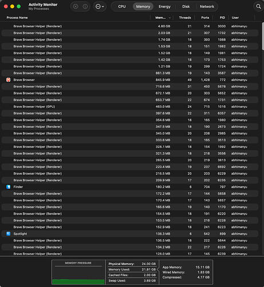Click the Brave Browser app icon
The image size is (264, 287).
(x=8, y=80)
